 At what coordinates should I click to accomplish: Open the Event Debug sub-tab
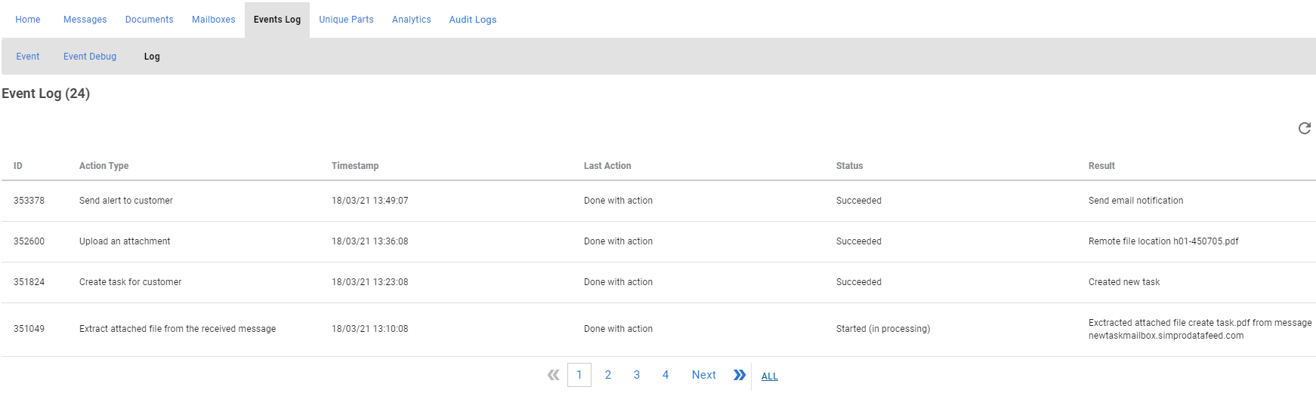(90, 57)
